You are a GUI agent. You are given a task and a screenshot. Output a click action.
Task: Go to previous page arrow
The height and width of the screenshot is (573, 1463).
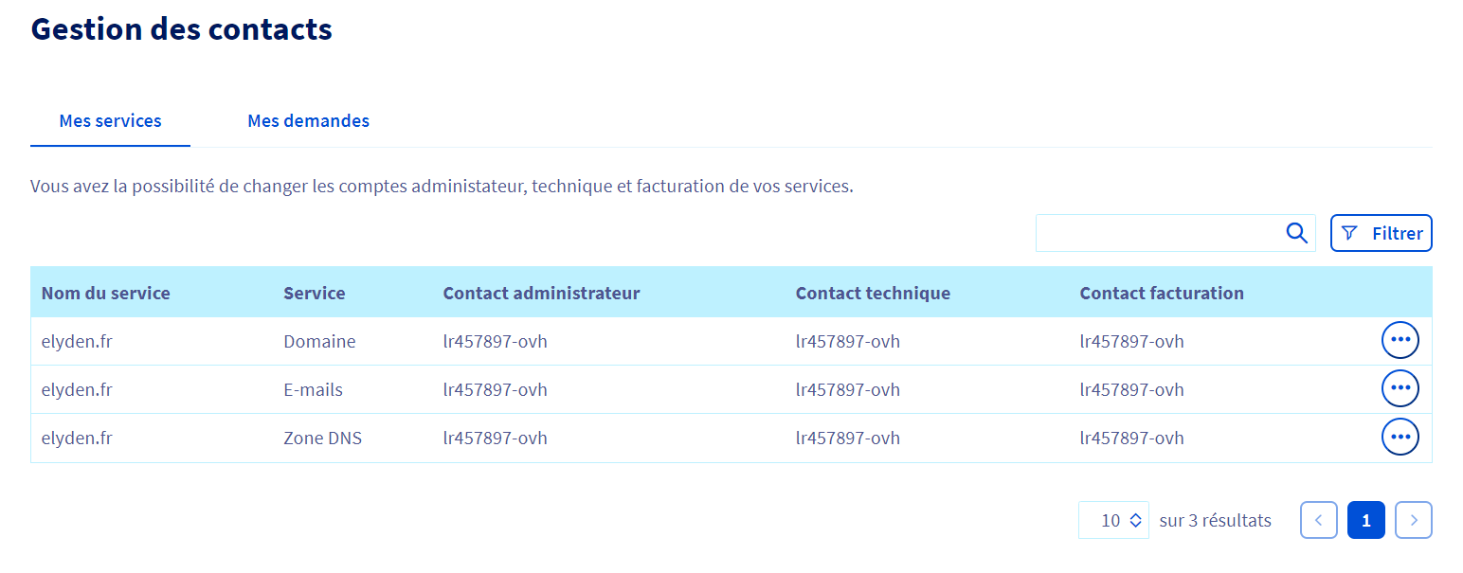coord(1318,520)
